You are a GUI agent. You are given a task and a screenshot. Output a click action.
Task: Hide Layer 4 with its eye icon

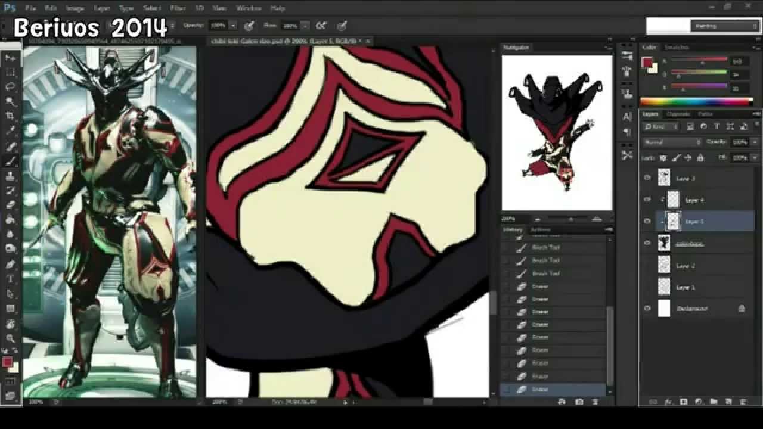647,200
